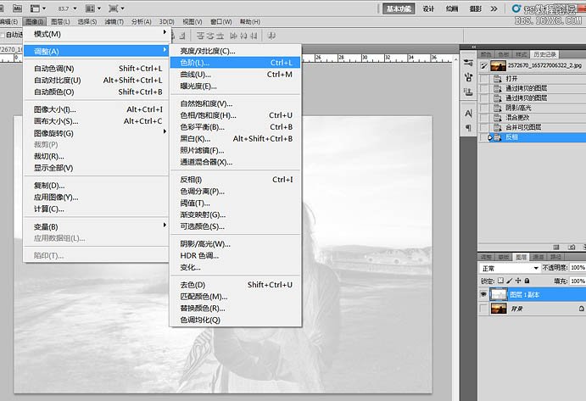Toggle visibility box of 背景 layer

[483, 309]
